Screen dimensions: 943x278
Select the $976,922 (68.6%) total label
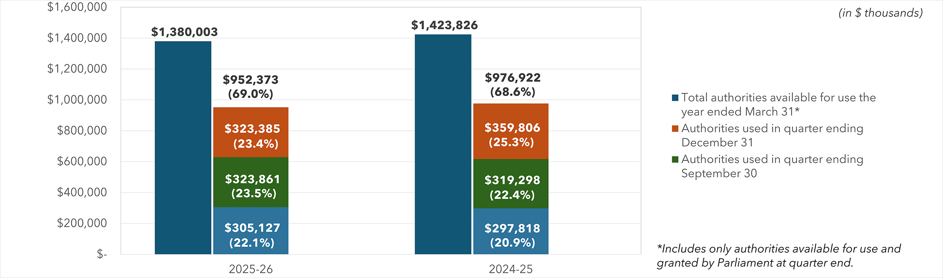(x=513, y=85)
